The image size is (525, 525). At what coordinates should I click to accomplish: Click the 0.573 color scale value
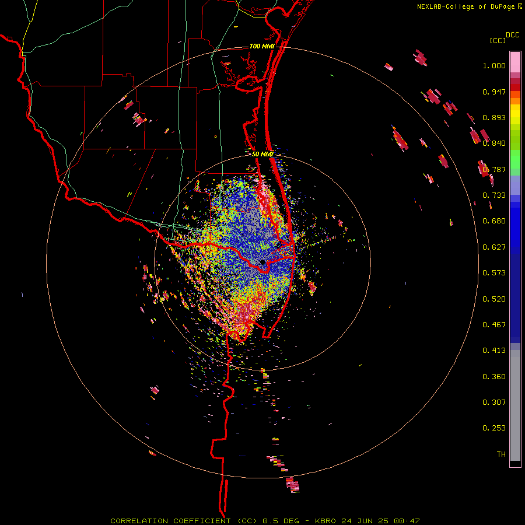coord(494,273)
